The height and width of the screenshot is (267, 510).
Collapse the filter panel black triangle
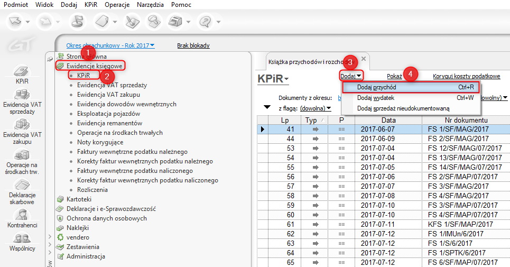[267, 107]
